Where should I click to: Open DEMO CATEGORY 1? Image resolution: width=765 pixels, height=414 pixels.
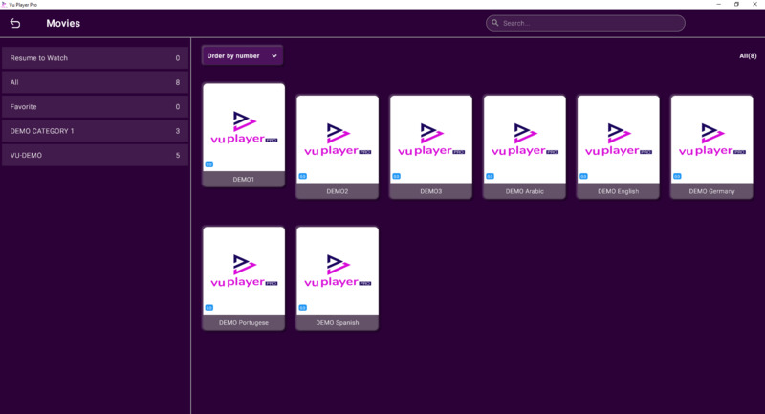pos(95,131)
